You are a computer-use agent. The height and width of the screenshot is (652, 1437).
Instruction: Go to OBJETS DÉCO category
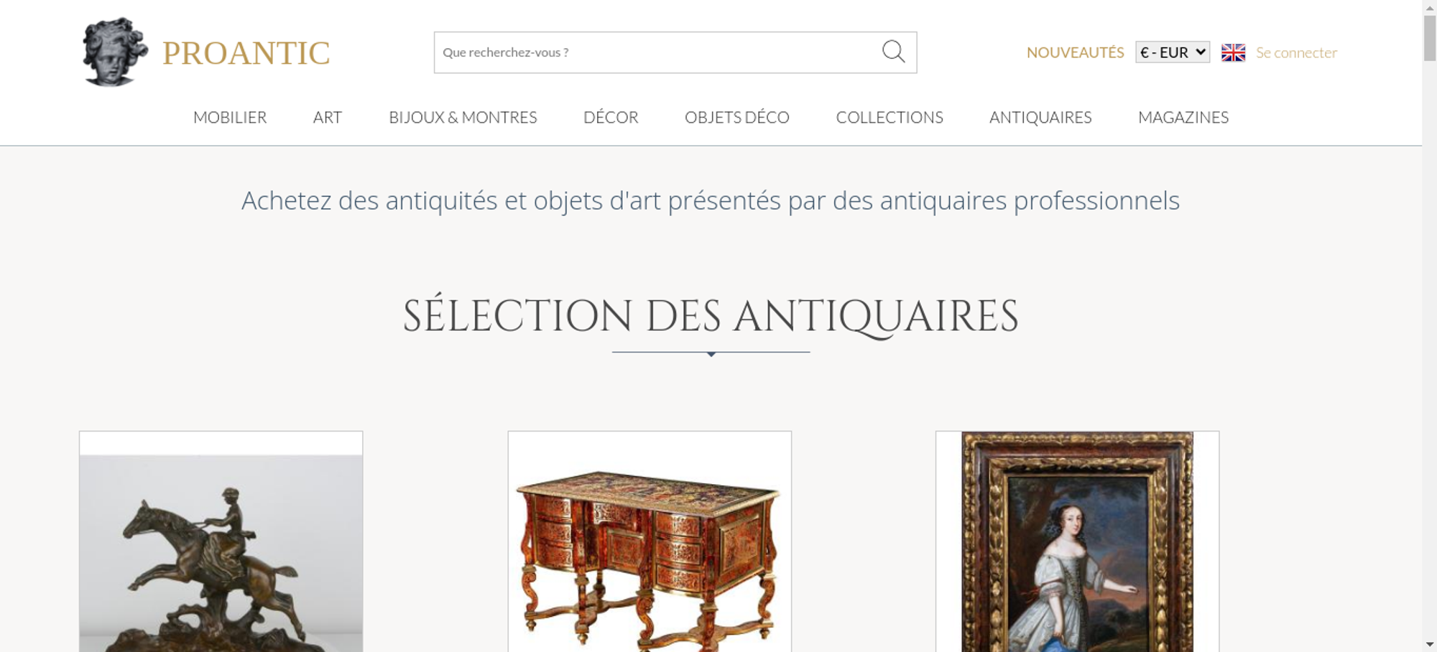pos(737,117)
